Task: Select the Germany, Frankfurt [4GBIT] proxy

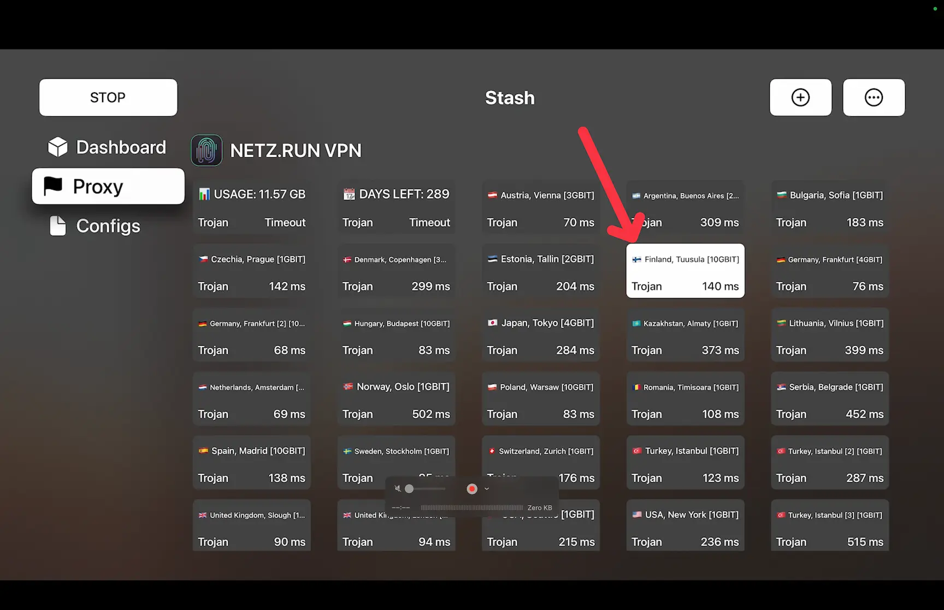Action: coord(829,271)
